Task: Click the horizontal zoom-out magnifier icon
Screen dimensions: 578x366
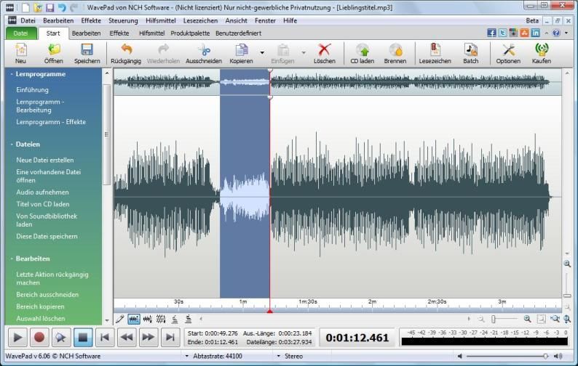Action: point(481,319)
